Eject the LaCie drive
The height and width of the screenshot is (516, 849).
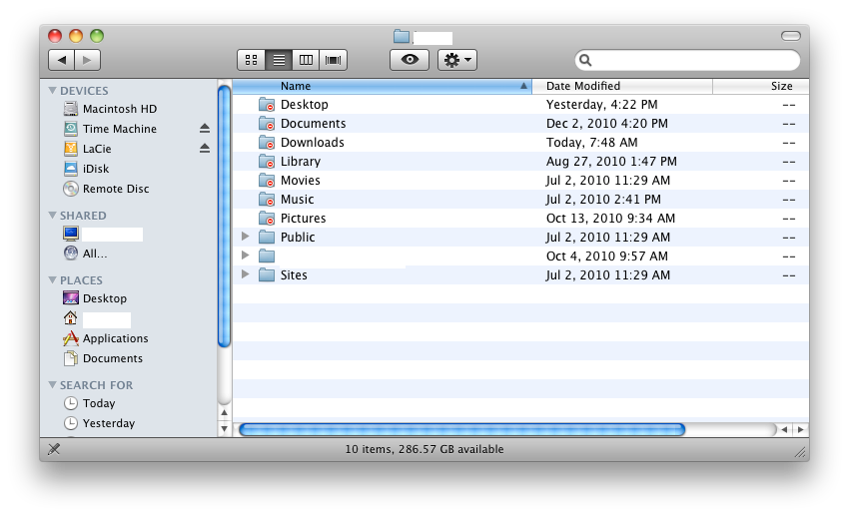tap(204, 148)
